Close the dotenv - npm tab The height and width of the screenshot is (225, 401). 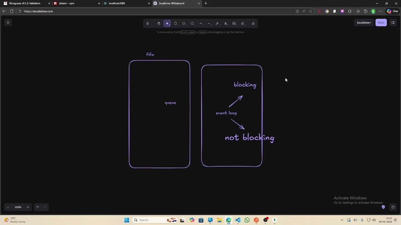[x=99, y=3]
